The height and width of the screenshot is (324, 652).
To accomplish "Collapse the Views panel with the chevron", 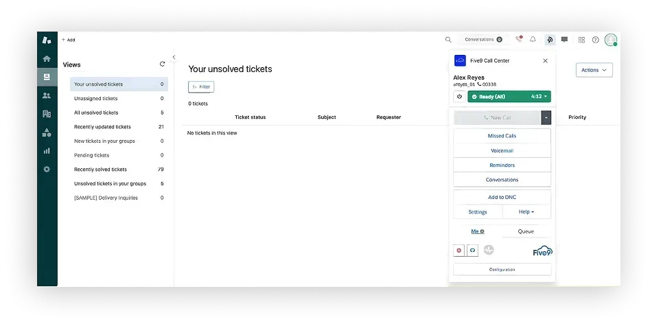I will tap(174, 57).
